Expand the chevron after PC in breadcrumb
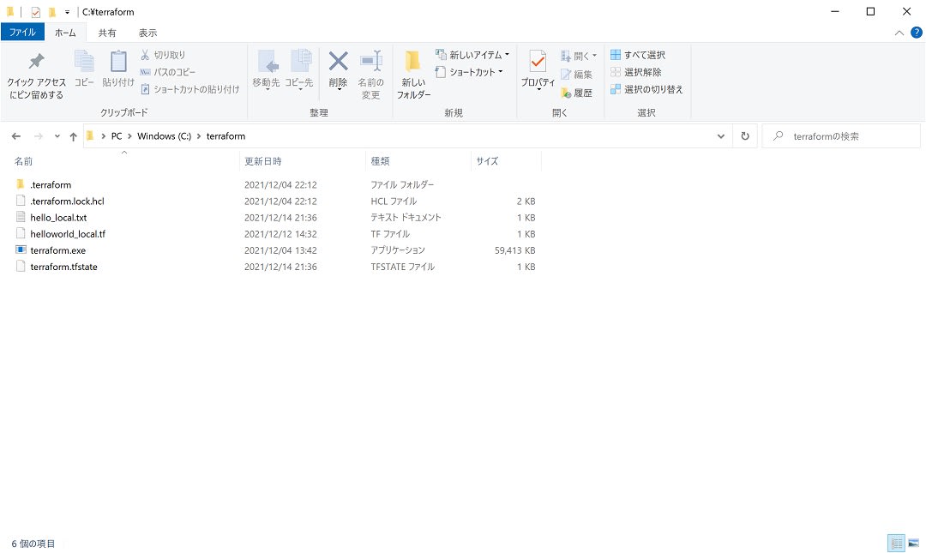The image size is (926, 553). [x=129, y=136]
